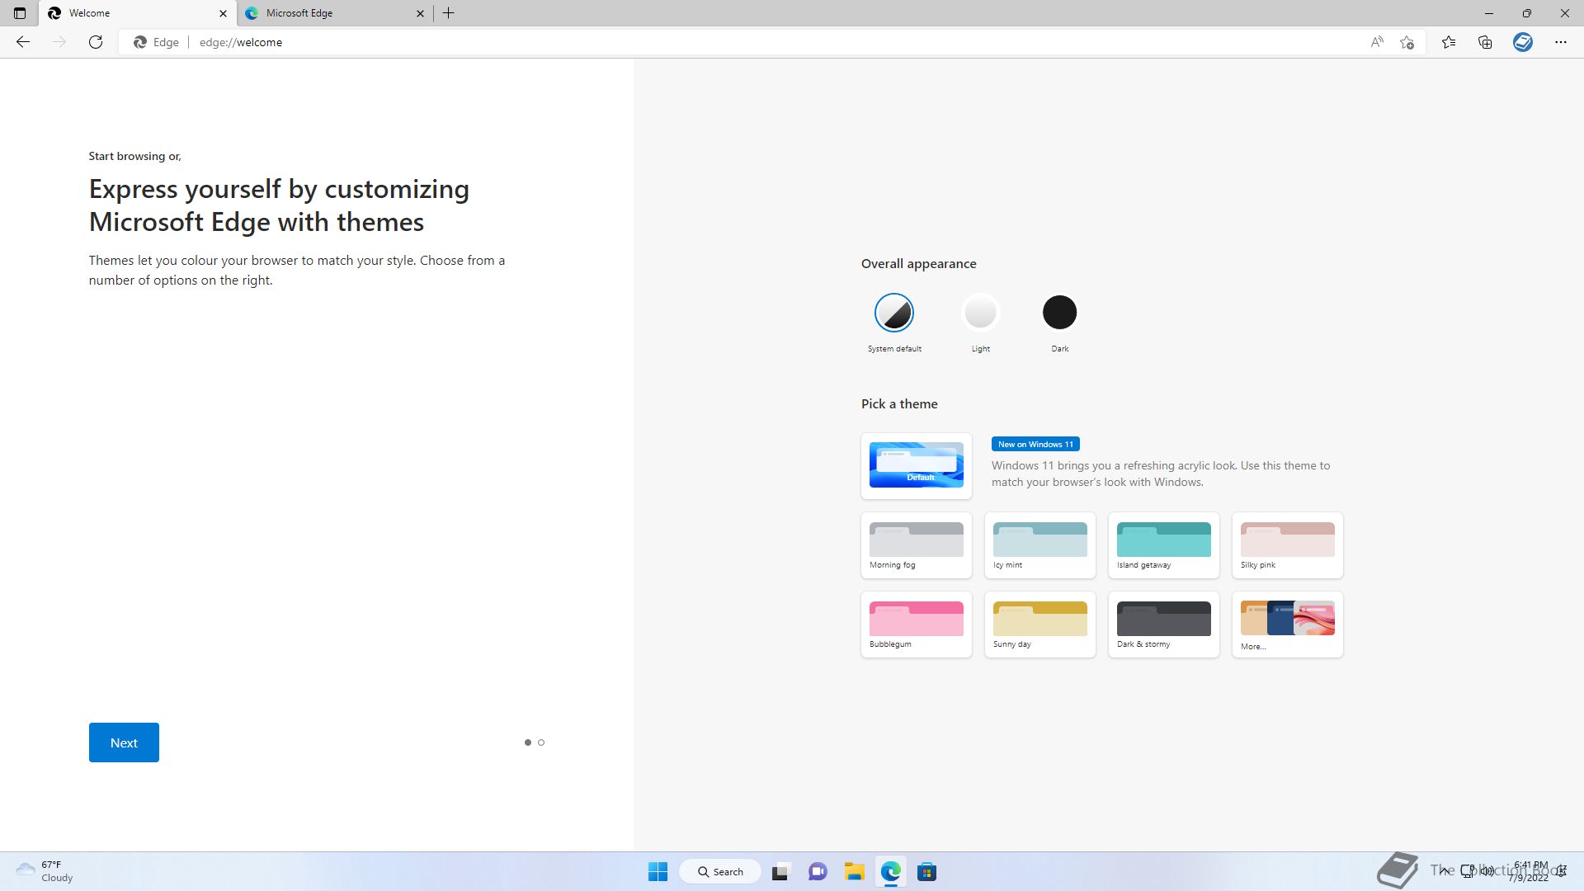Open Settings and more ellipsis menu

(x=1560, y=42)
